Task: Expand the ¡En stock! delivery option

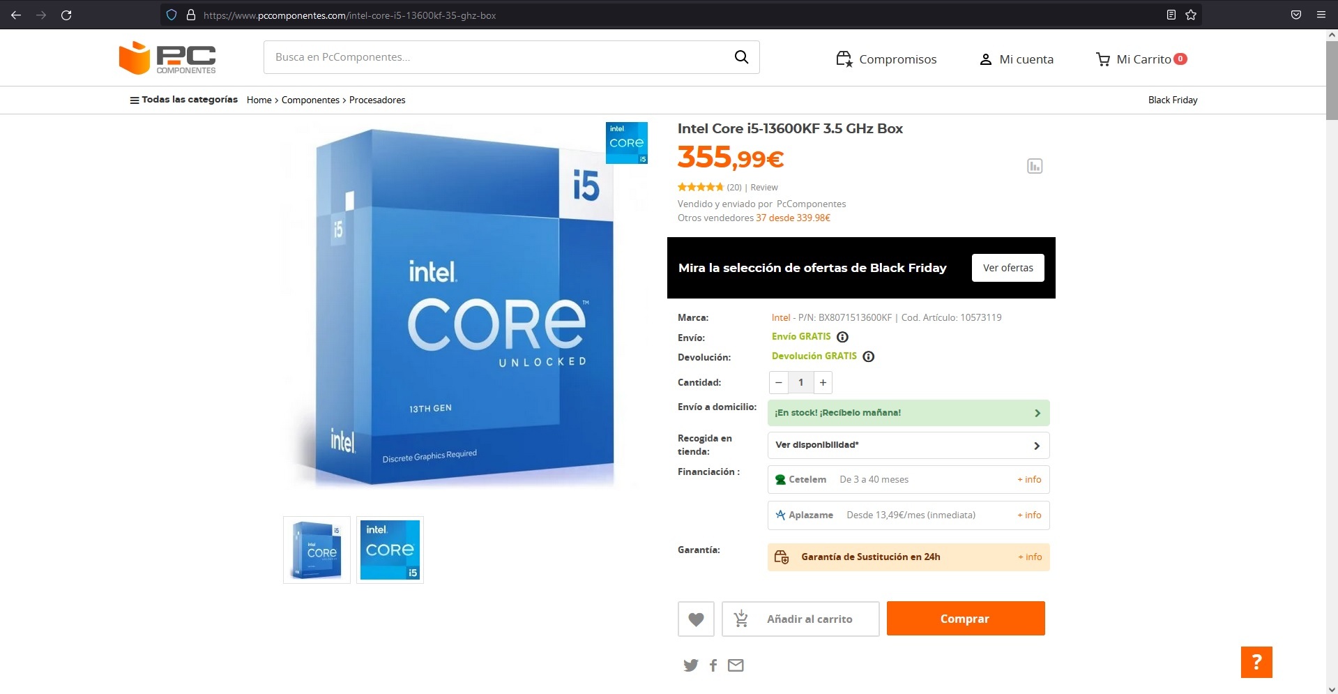Action: click(x=909, y=413)
